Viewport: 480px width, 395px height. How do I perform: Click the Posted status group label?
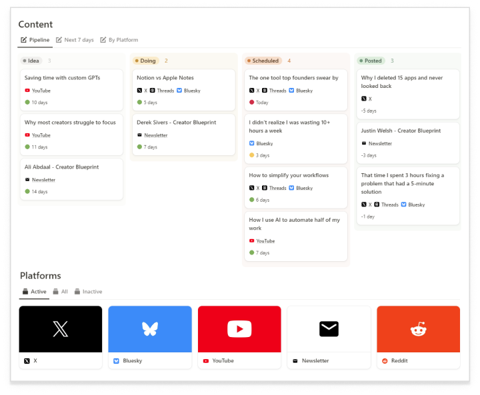click(x=371, y=61)
